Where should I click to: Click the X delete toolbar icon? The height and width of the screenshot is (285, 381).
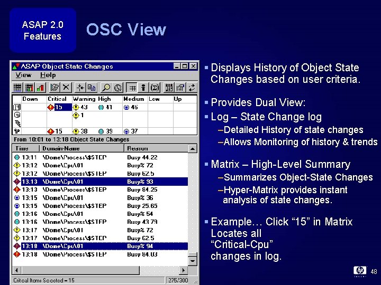tap(66, 88)
